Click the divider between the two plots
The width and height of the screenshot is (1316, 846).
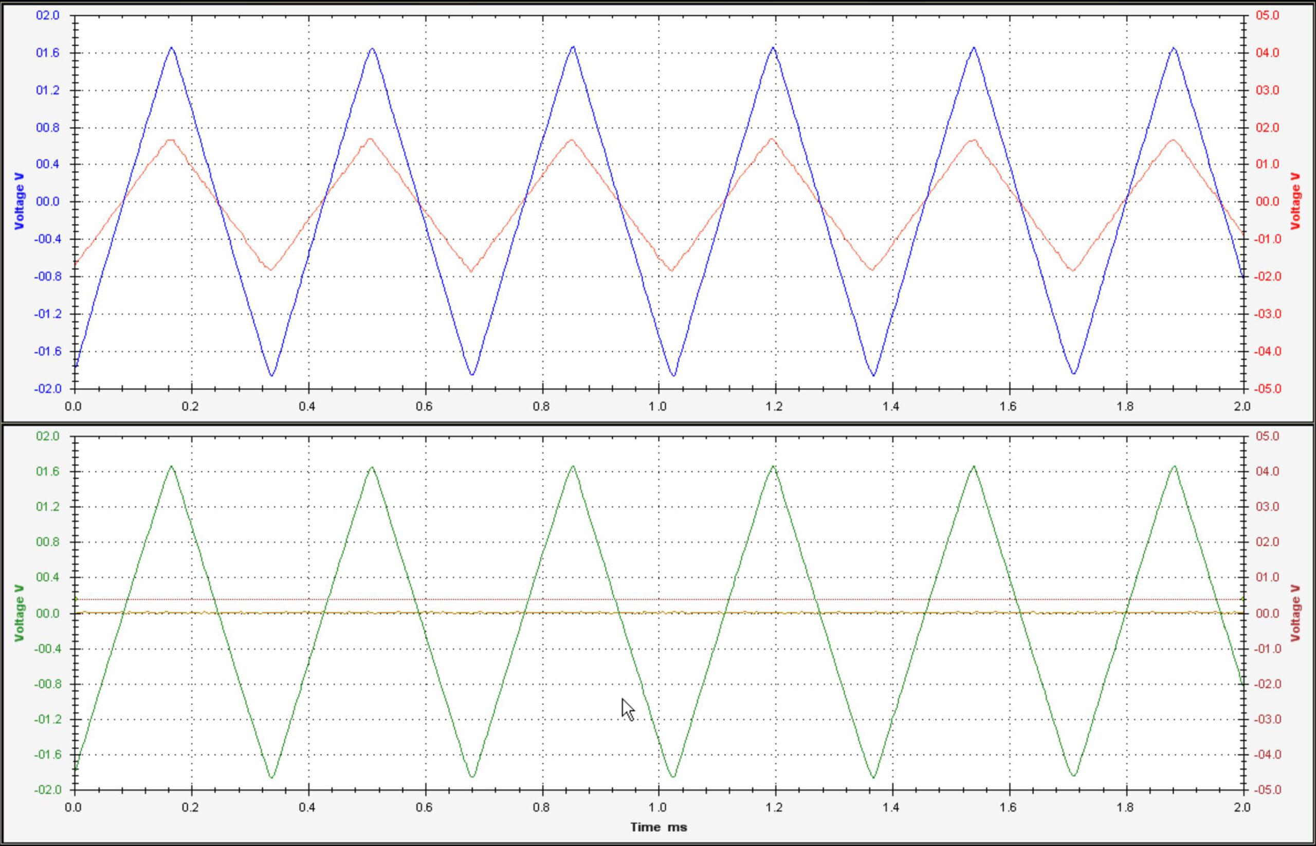[659, 422]
